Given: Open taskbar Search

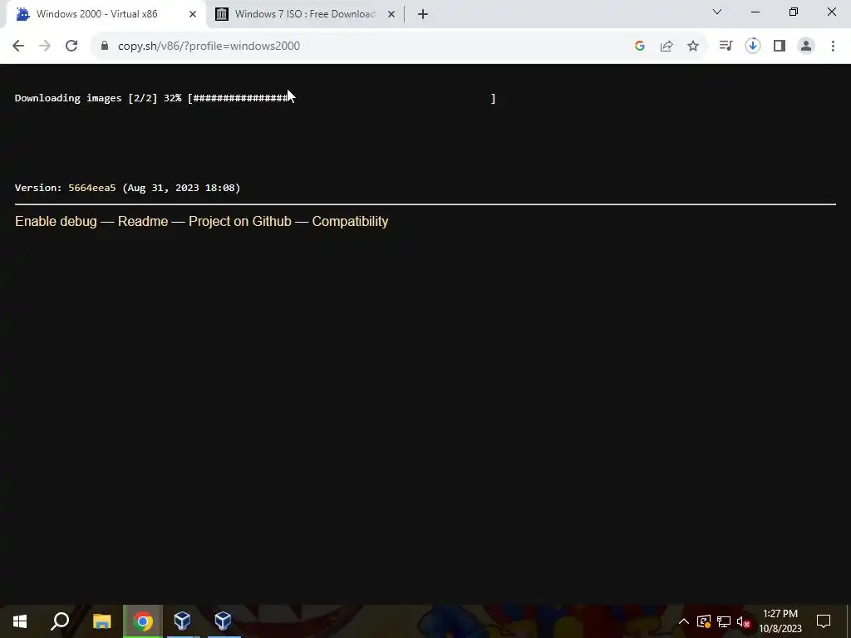Looking at the screenshot, I should (x=60, y=621).
